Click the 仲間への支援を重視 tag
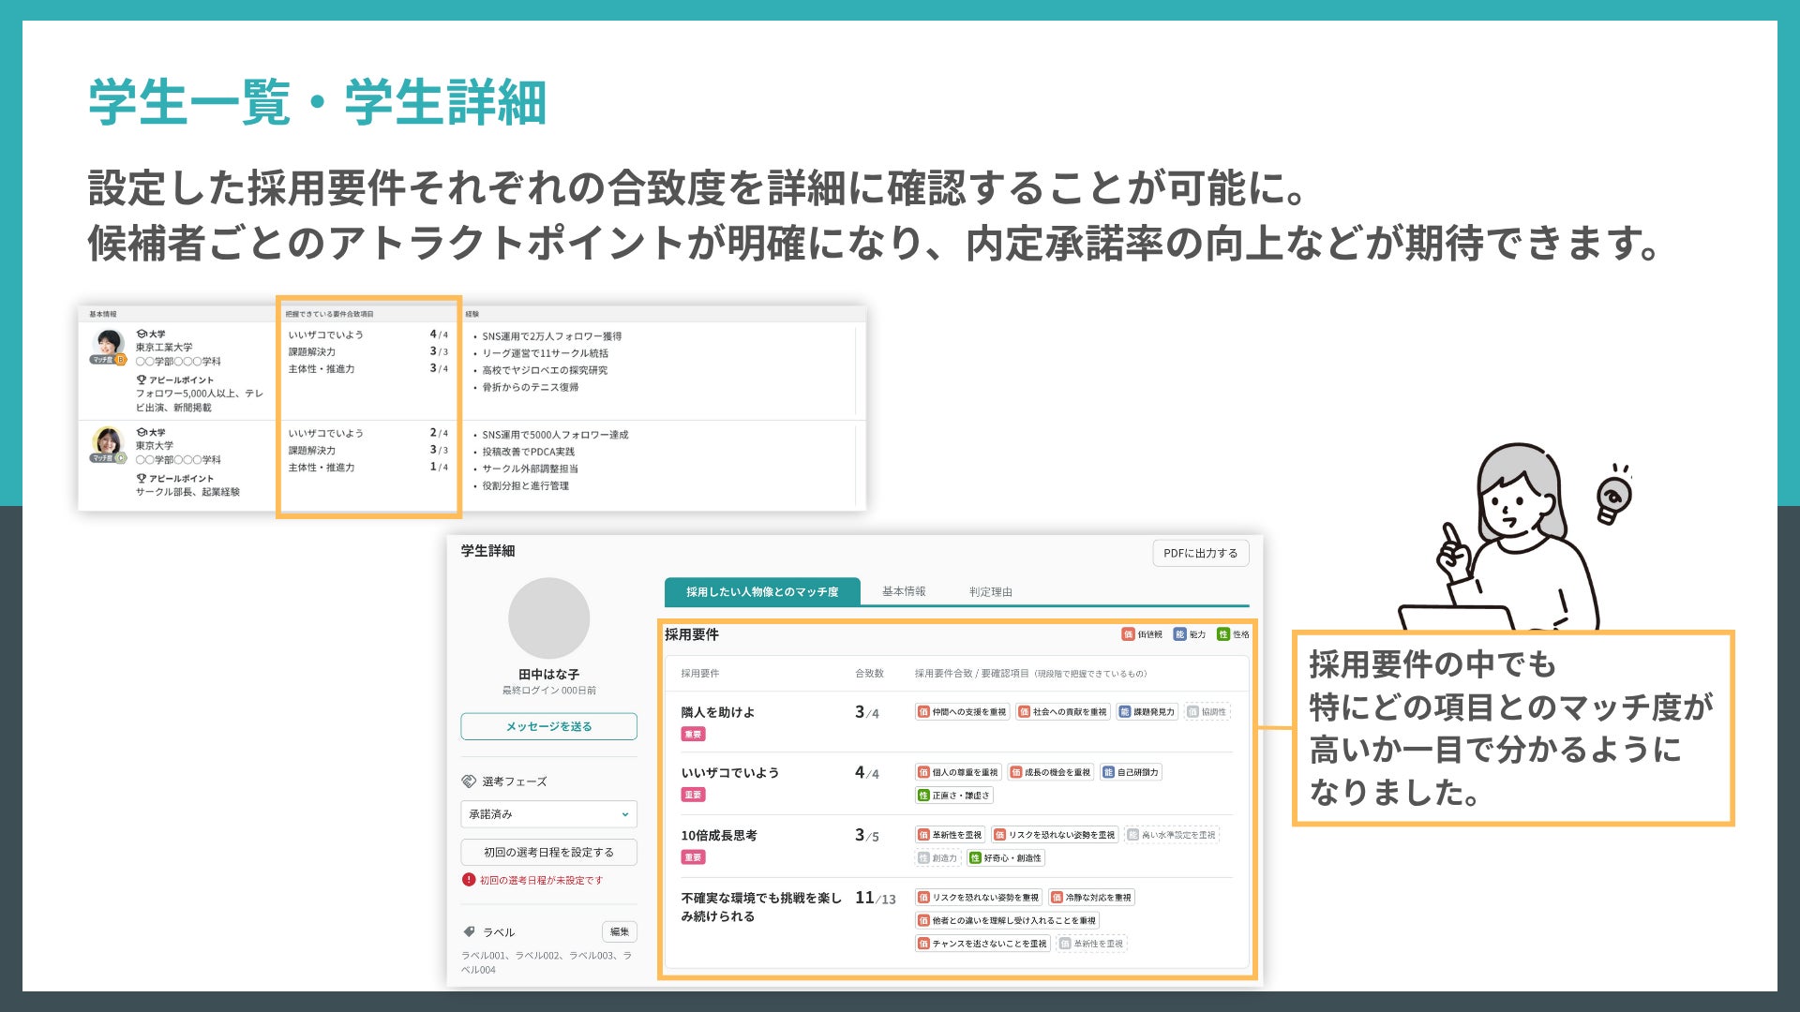Image resolution: width=1800 pixels, height=1012 pixels. (x=962, y=712)
